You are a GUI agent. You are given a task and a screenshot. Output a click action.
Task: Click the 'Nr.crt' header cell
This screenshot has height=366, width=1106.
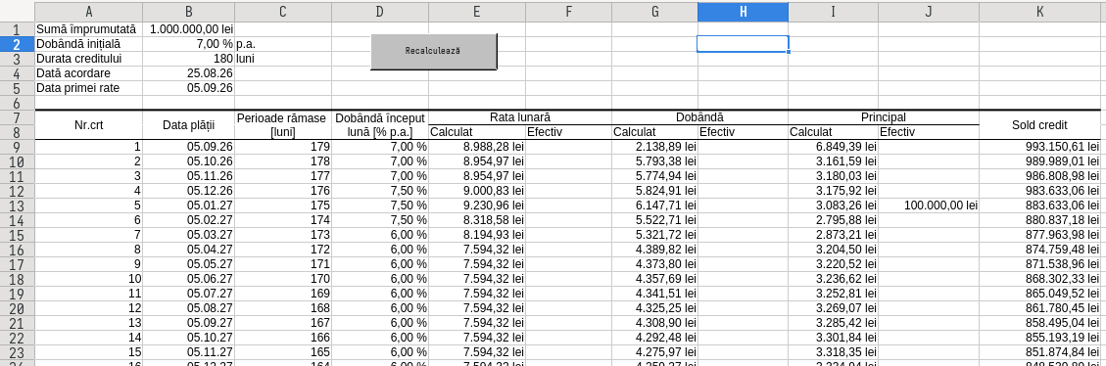(89, 125)
